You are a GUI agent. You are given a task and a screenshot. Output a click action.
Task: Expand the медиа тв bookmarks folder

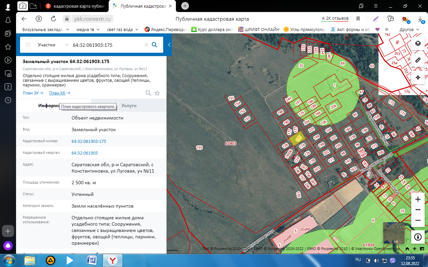click(x=88, y=29)
